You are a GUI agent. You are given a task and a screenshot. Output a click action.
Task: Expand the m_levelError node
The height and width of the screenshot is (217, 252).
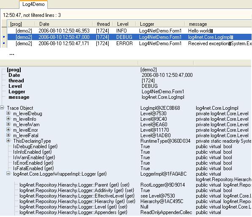8,130
